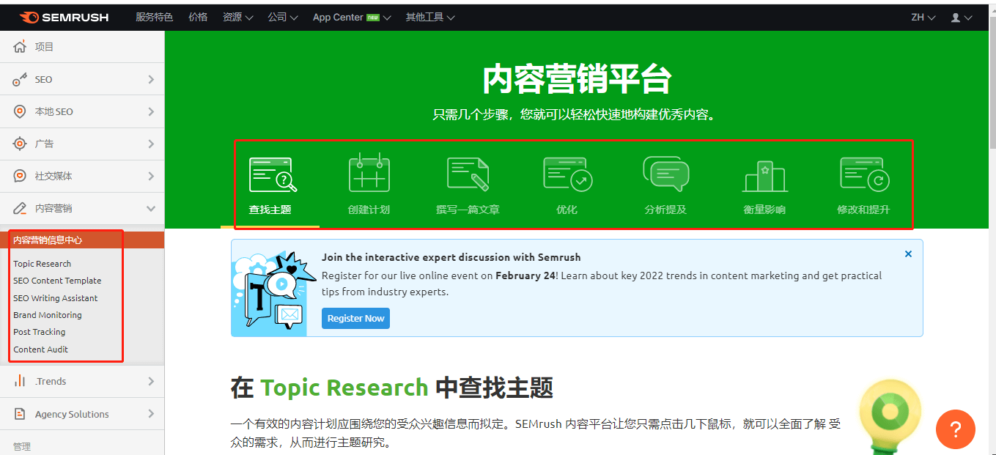The height and width of the screenshot is (455, 996).
Task: Open Post Tracking in the sidebar
Action: [40, 332]
